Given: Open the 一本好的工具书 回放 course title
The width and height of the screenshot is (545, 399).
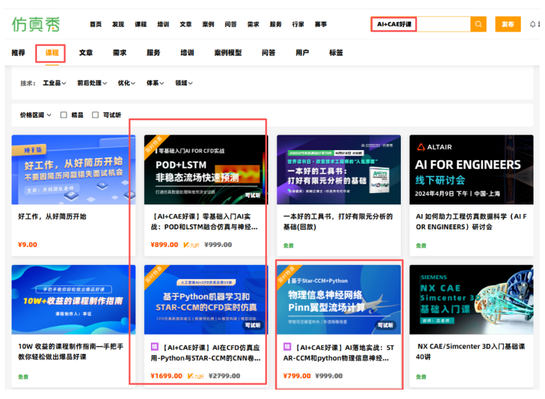Looking at the screenshot, I should pos(338,221).
